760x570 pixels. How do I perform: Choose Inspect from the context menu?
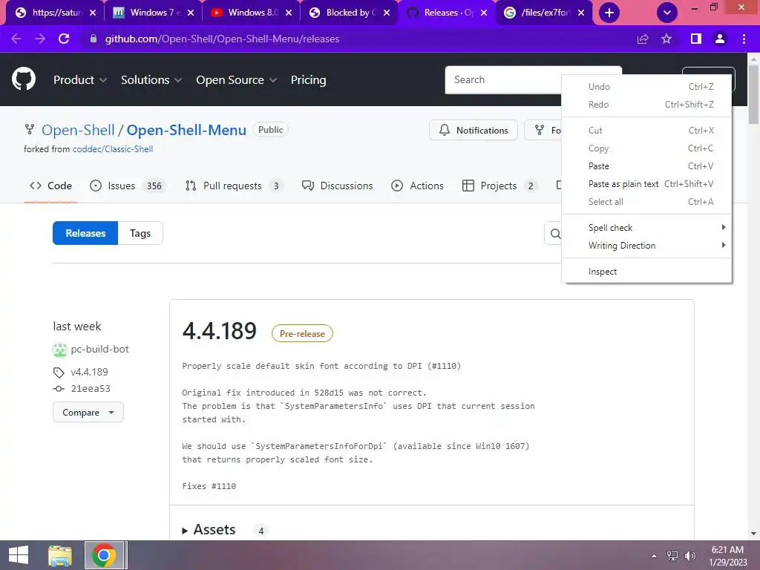pos(646,272)
